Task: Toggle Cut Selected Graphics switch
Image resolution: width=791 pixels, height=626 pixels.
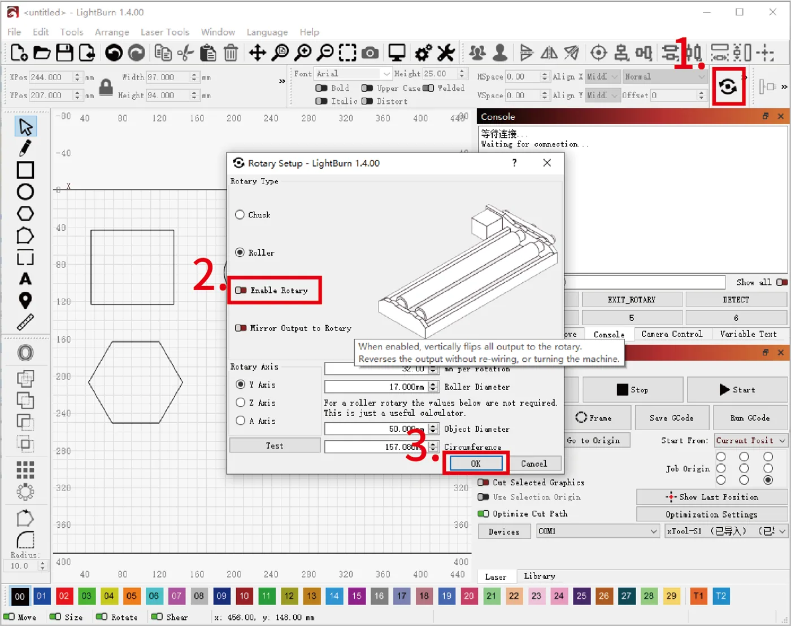Action: click(x=483, y=483)
